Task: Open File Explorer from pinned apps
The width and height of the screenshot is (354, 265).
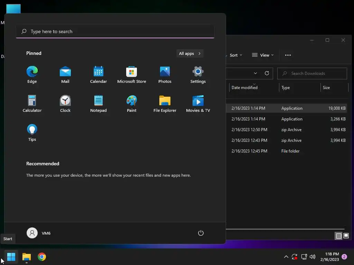Action: point(165,104)
